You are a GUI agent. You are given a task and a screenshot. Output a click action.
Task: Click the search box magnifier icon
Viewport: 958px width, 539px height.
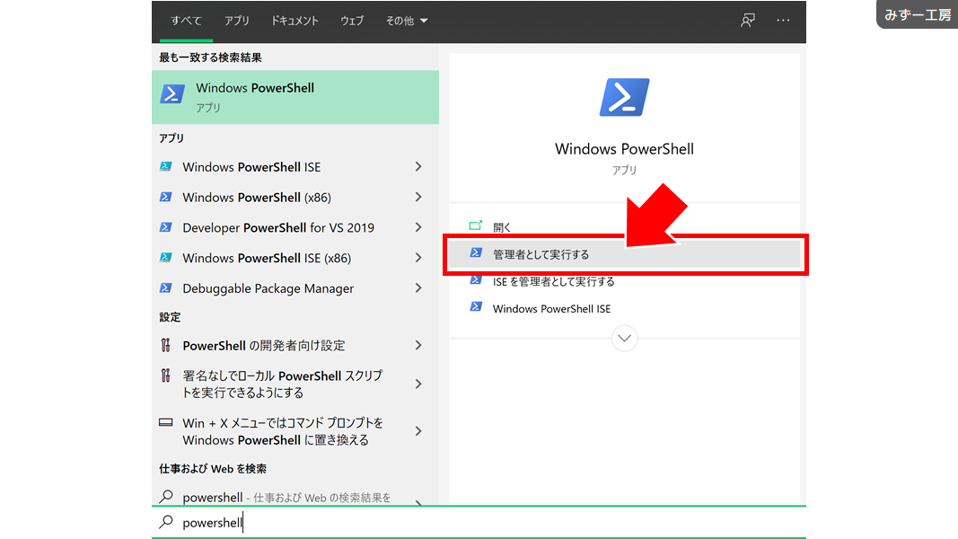(166, 522)
